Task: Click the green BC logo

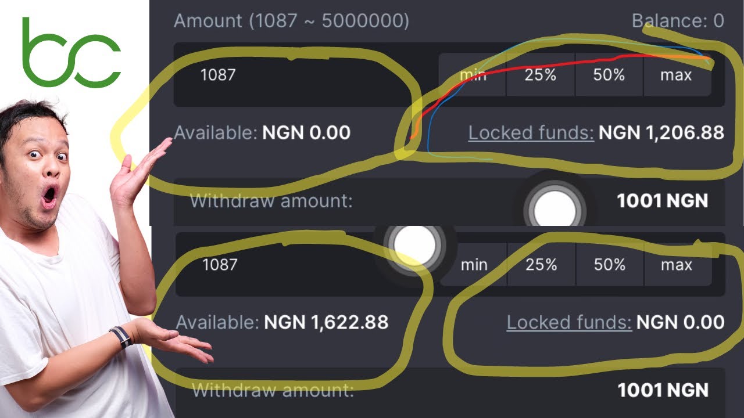Action: [71, 52]
